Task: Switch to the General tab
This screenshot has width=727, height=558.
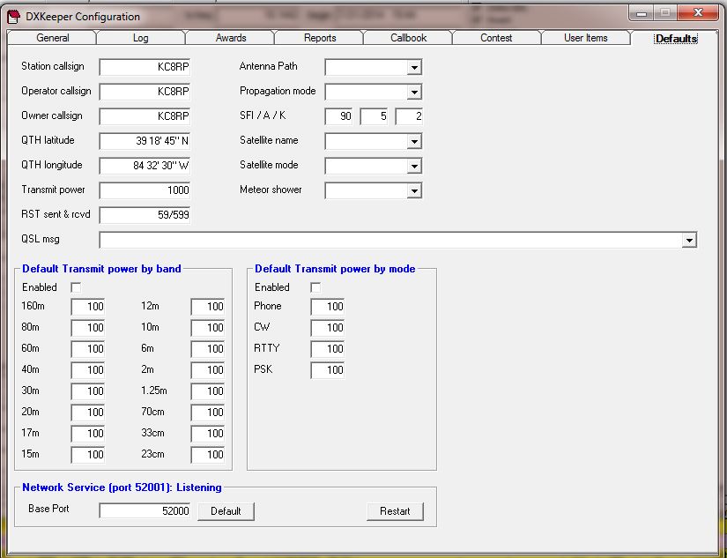Action: click(x=52, y=38)
